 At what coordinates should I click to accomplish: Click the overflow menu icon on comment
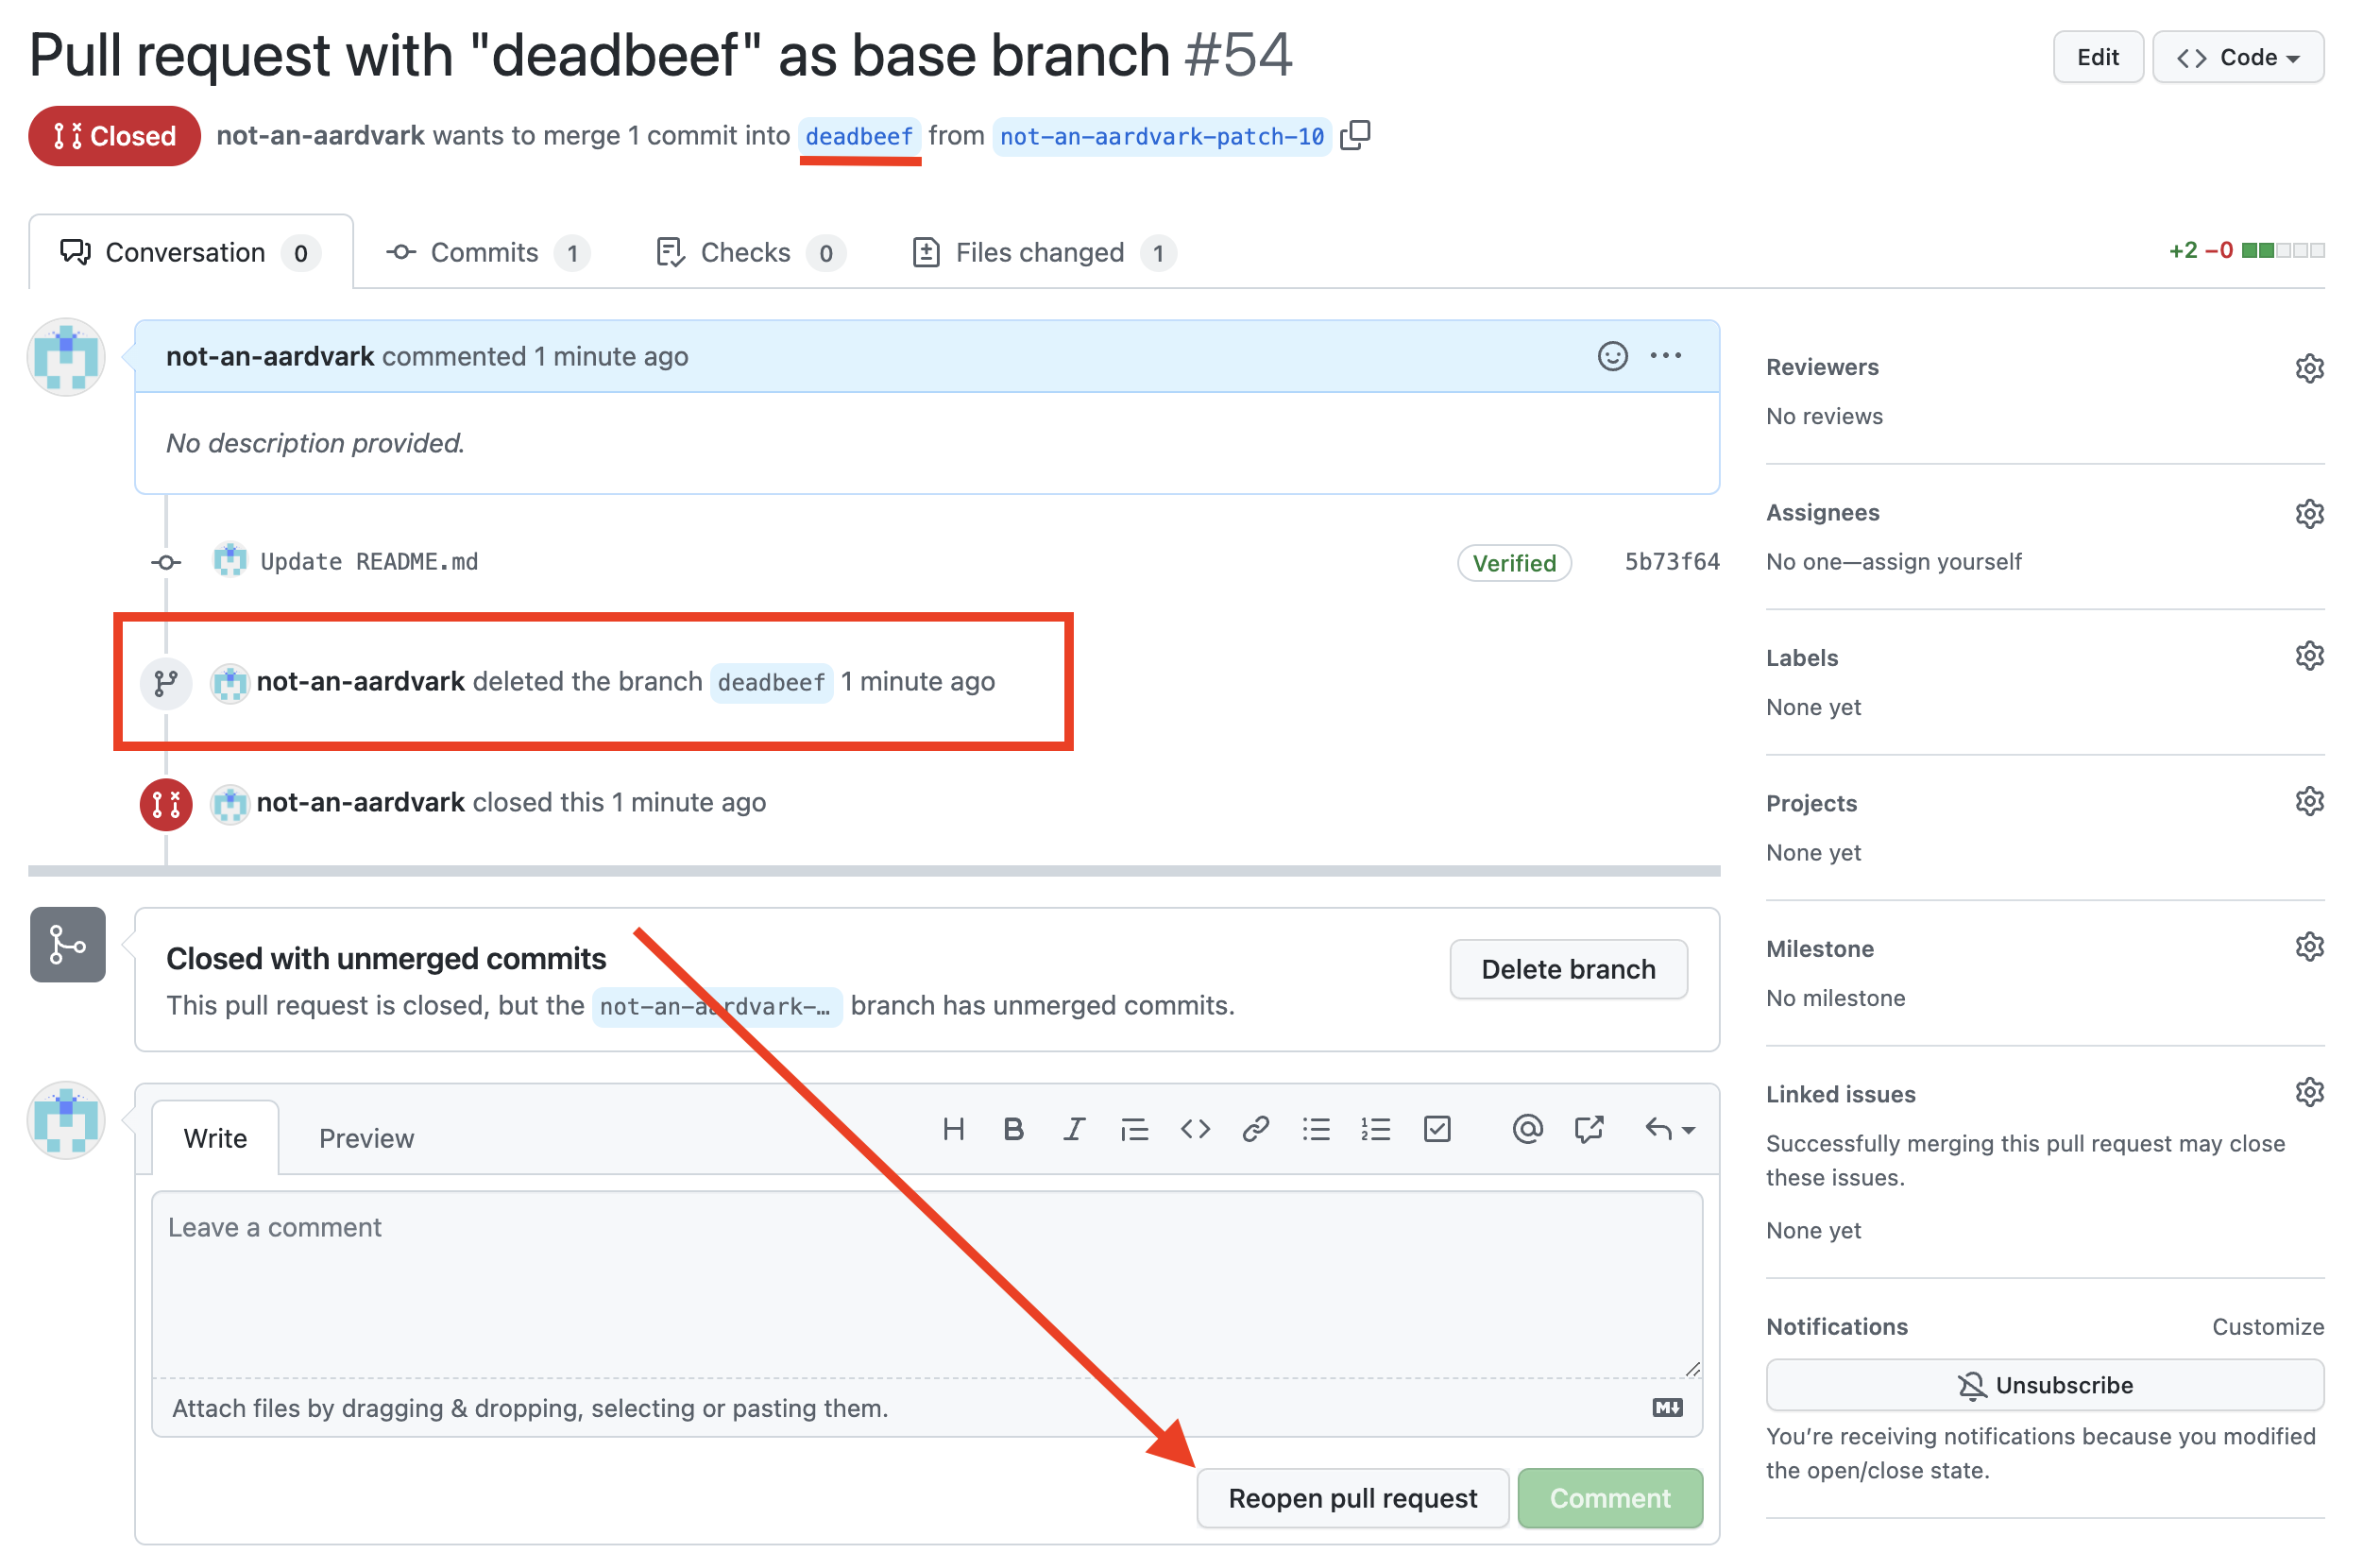(x=1669, y=356)
